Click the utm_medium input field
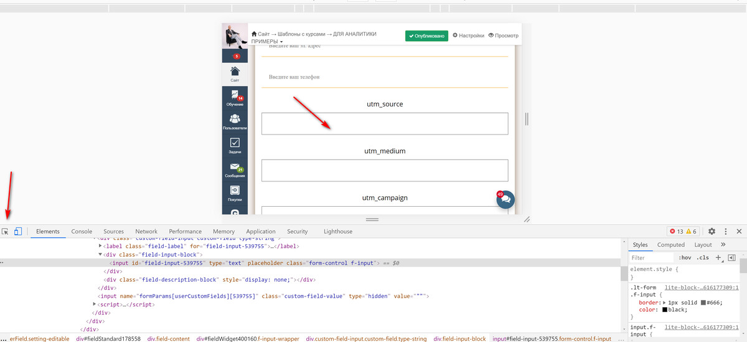 (385, 170)
